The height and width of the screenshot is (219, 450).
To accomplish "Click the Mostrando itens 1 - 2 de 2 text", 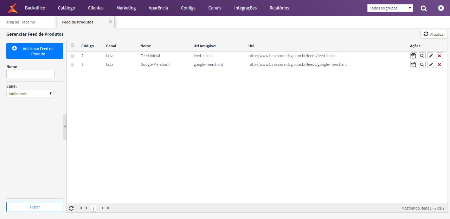I will pyautogui.click(x=423, y=208).
